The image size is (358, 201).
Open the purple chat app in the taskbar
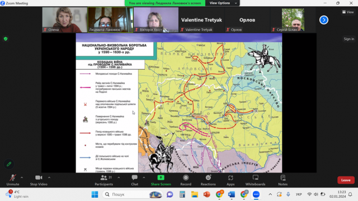169,194
